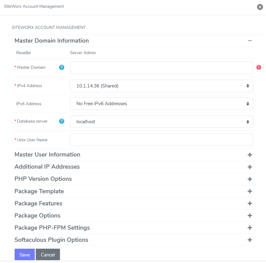Collapse the Master Domain Information section

tap(250, 40)
